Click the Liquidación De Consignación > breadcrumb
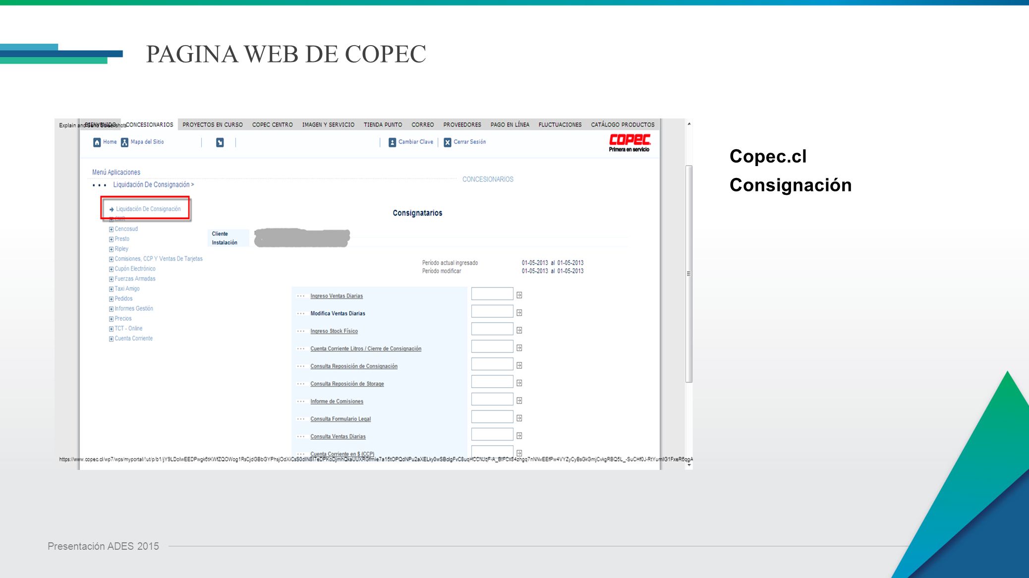This screenshot has width=1029, height=578. pyautogui.click(x=154, y=185)
